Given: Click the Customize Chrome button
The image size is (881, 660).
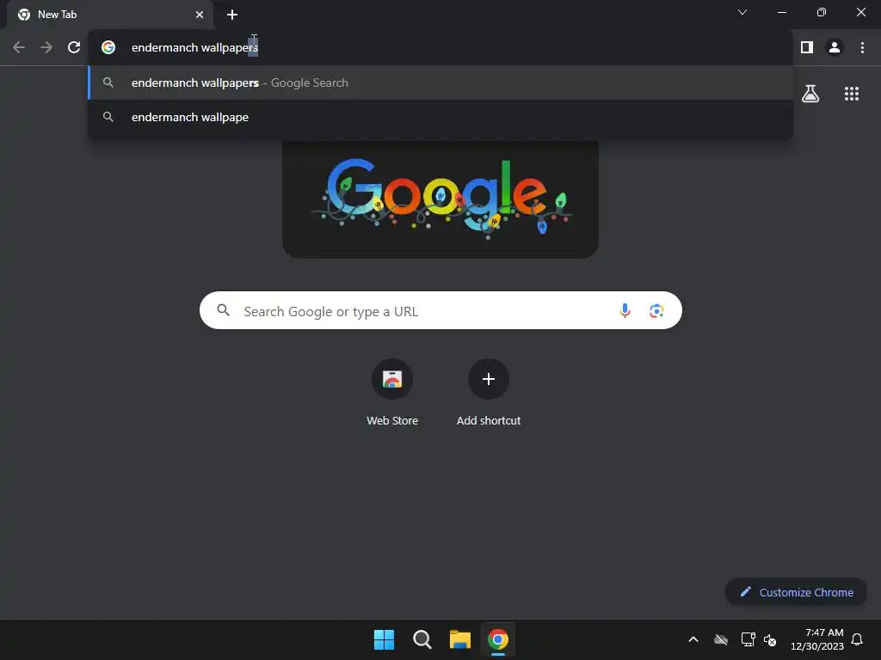Looking at the screenshot, I should coord(796,592).
